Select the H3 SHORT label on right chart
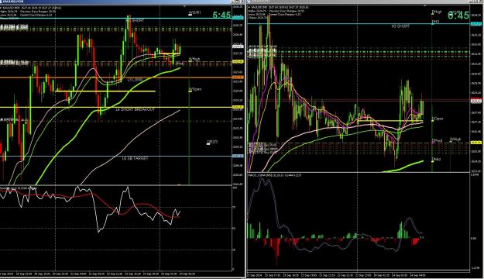 tap(400, 26)
